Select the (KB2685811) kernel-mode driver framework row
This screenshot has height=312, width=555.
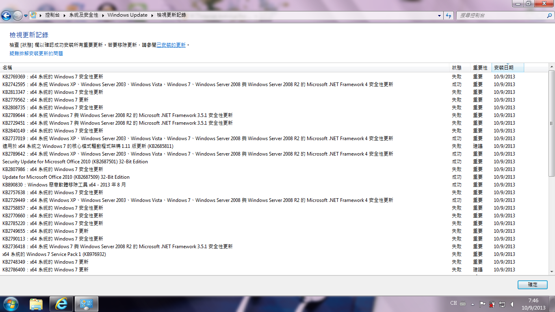pos(274,146)
